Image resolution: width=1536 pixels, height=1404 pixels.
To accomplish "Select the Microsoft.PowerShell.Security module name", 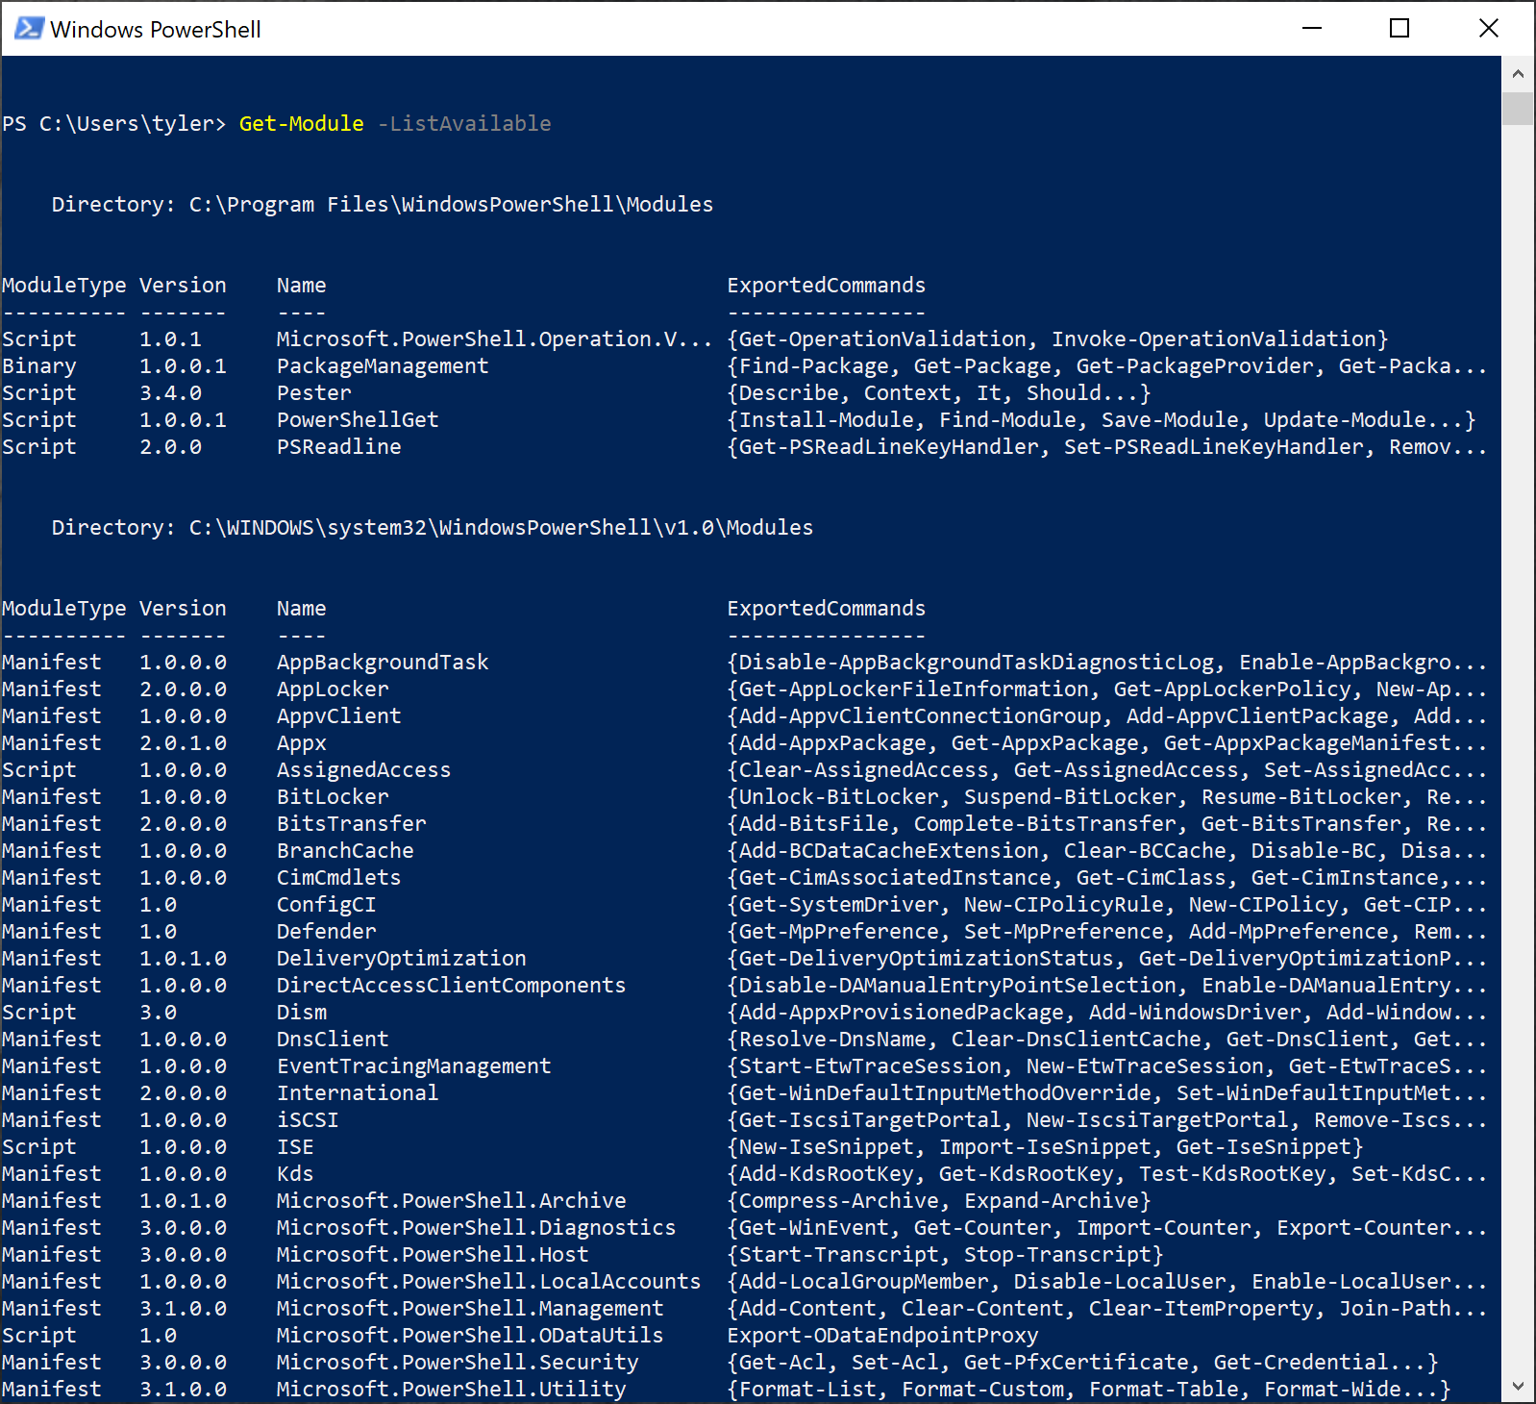I will 458,1362.
